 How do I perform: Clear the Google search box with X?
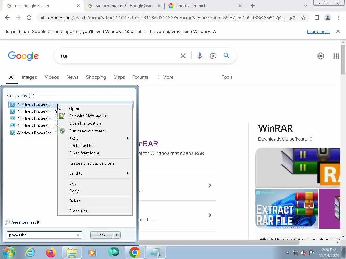183,56
